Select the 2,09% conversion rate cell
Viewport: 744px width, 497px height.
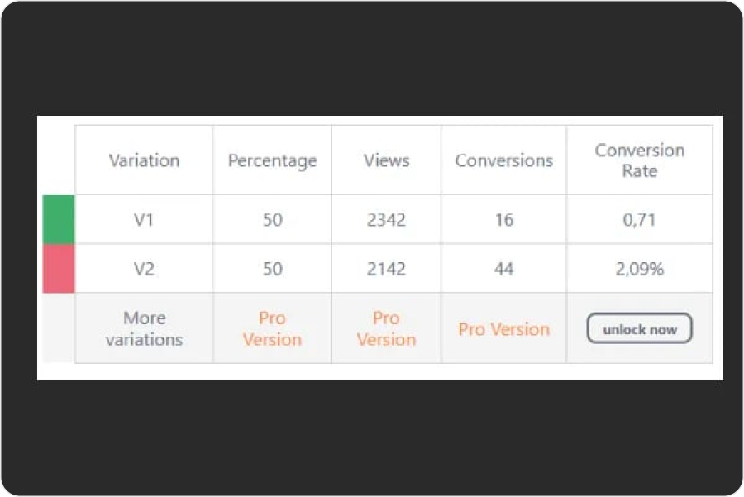point(639,267)
